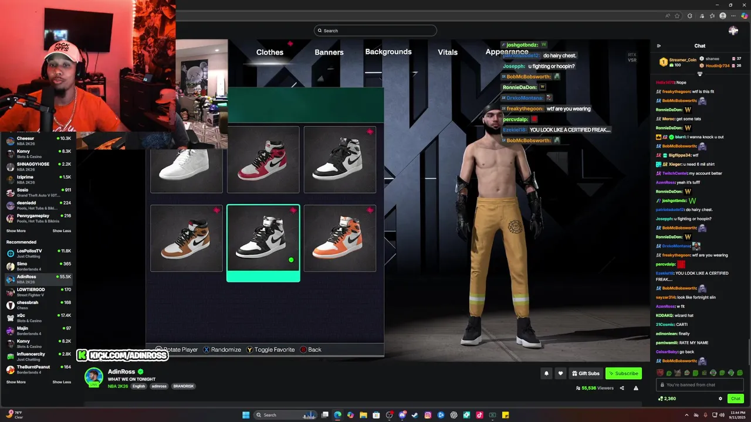751x422 pixels.
Task: Open Instagram from taskbar
Action: (428, 415)
